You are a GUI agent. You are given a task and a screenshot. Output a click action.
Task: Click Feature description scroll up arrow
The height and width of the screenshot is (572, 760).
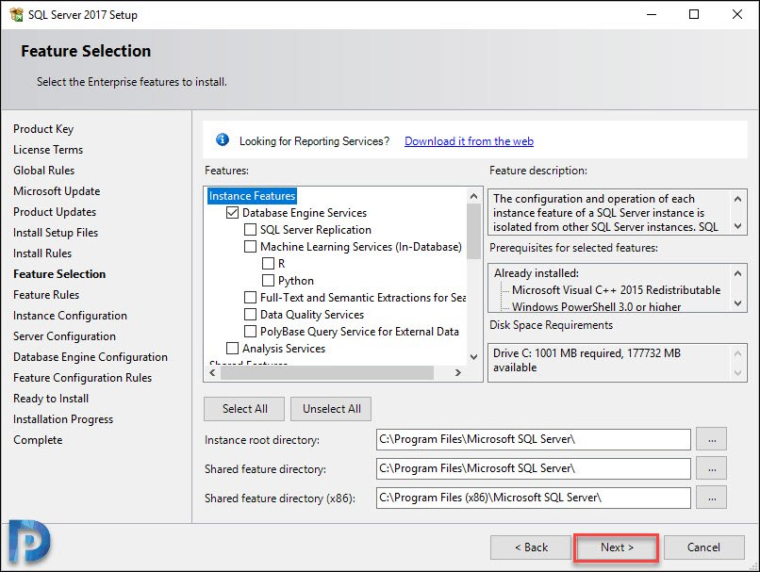coord(737,199)
